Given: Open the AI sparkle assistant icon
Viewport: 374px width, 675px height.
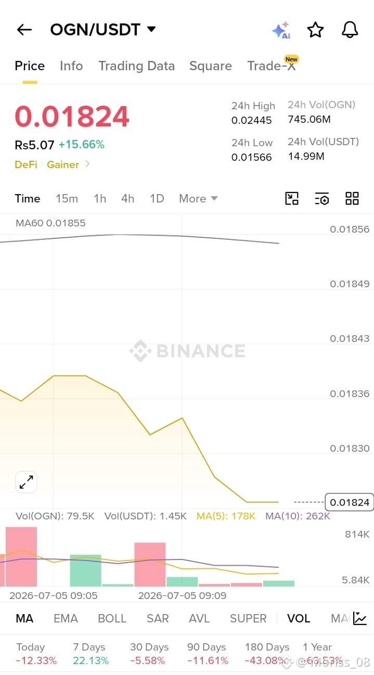Looking at the screenshot, I should pyautogui.click(x=281, y=30).
